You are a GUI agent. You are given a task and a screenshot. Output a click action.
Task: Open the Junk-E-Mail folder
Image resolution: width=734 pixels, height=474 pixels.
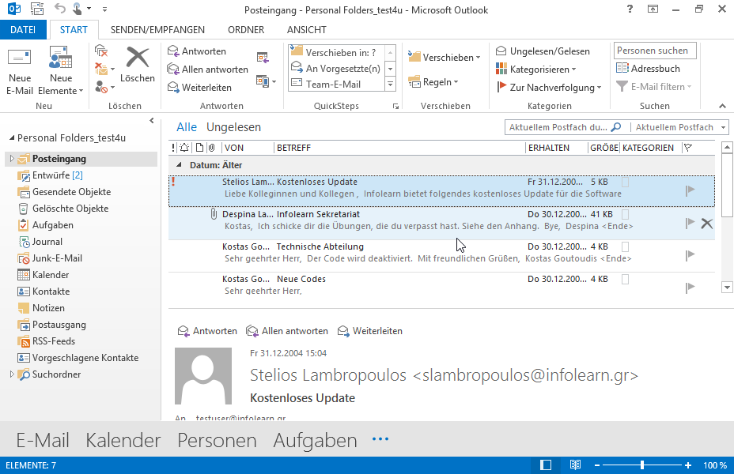pyautogui.click(x=49, y=258)
